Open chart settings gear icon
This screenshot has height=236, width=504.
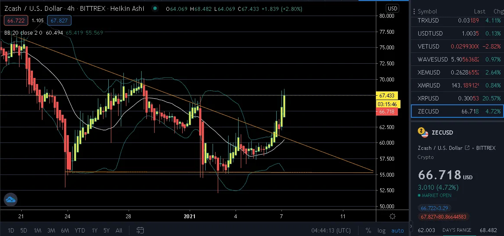click(x=392, y=216)
